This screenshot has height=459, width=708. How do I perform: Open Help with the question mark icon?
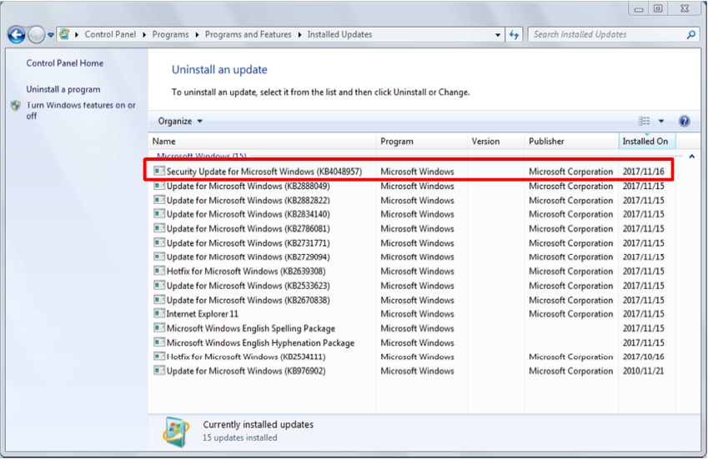point(684,121)
